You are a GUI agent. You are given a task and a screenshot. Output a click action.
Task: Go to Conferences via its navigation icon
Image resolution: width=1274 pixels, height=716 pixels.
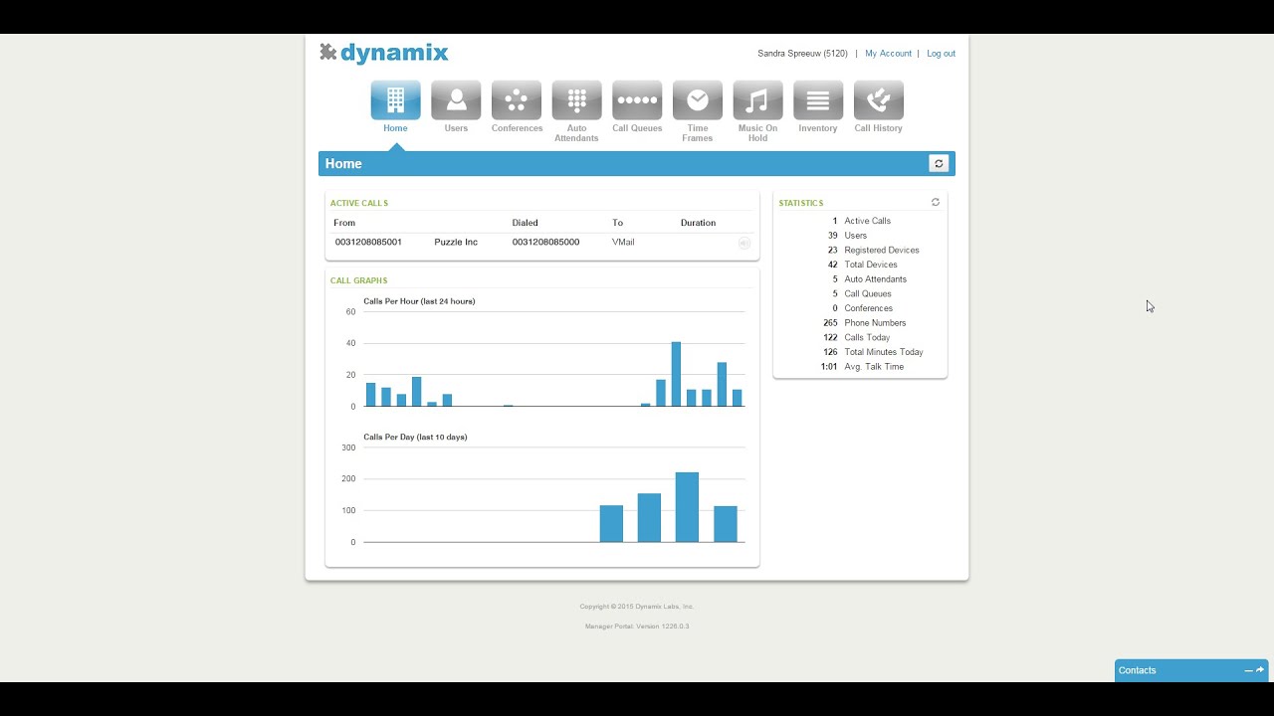coord(517,100)
